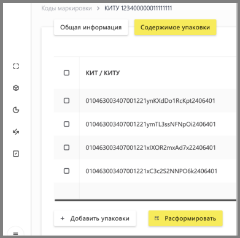Click the КИТ / КИТУ column header
Viewport: 240px width, 238px height.
tap(103, 73)
